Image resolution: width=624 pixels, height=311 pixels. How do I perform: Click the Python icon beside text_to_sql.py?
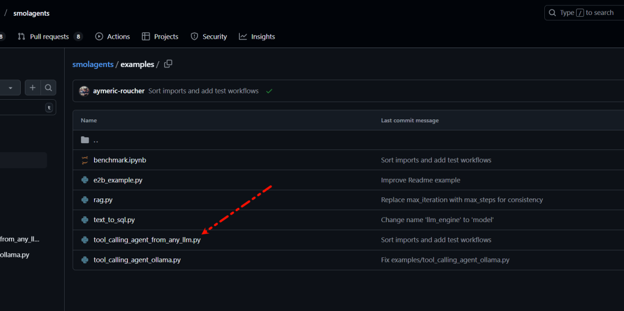point(85,220)
